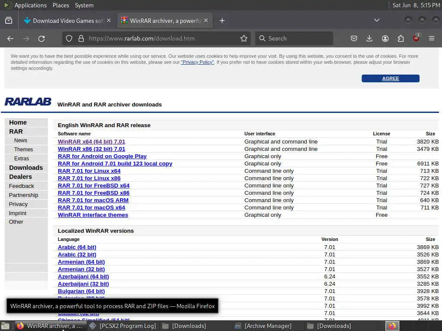Open WinRAR interface themes link

pos(93,215)
